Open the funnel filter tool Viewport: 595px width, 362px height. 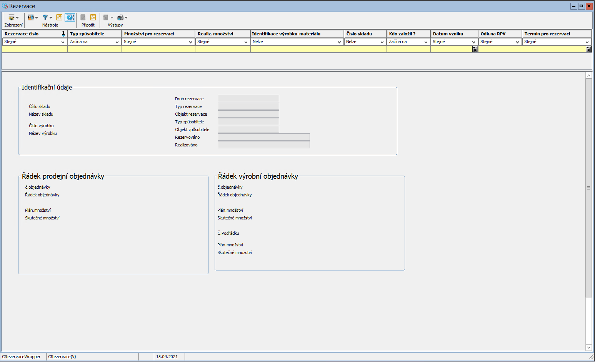point(46,18)
